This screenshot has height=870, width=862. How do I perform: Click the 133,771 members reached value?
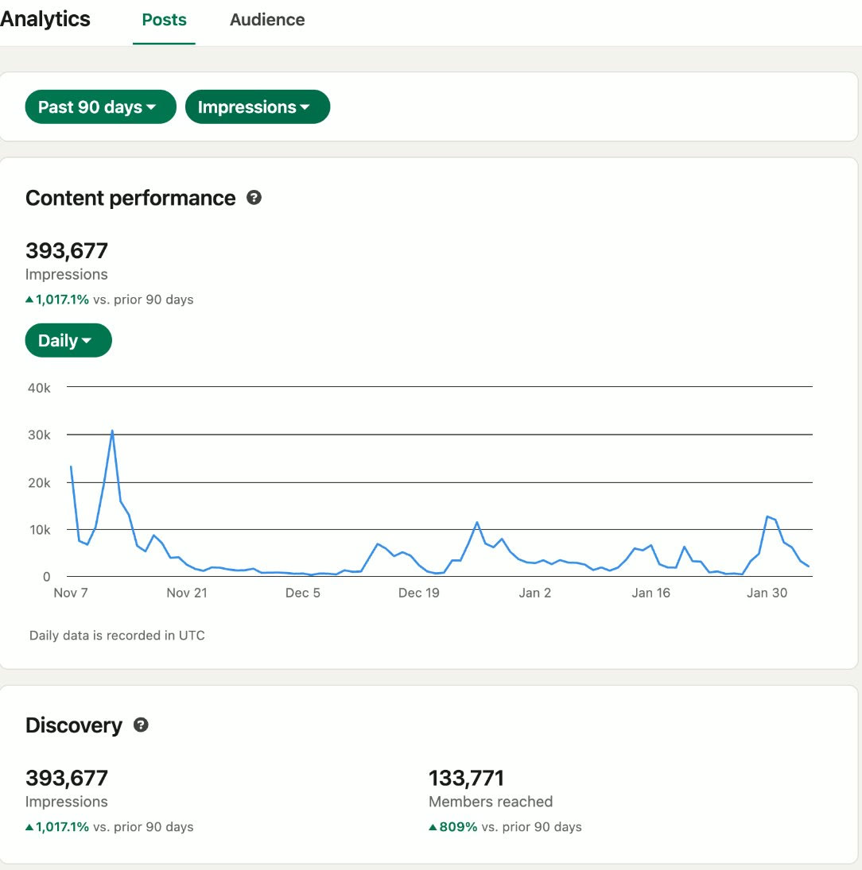466,778
